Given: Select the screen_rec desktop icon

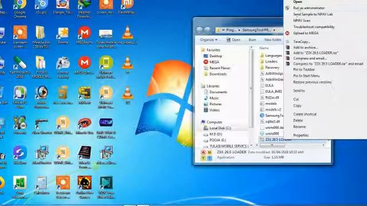Looking at the screenshot, I should tap(106, 7).
